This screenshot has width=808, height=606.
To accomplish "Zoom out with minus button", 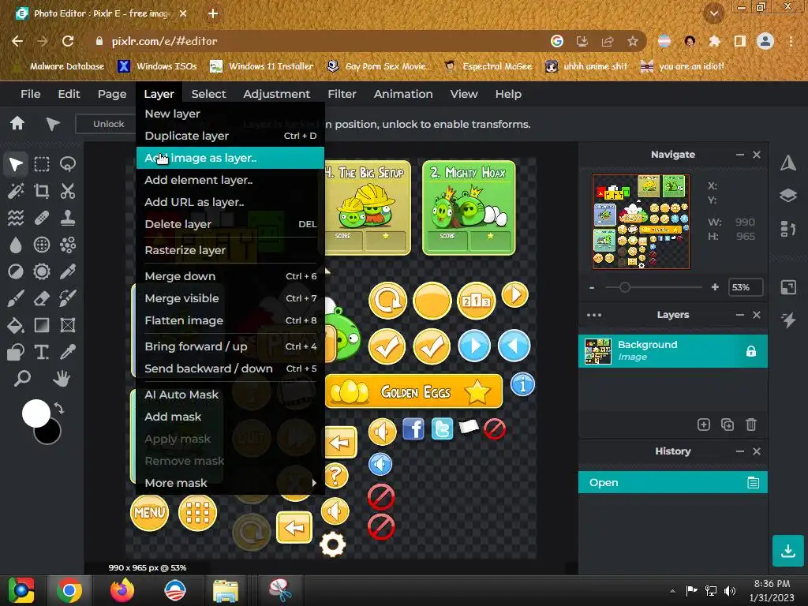I will click(x=592, y=287).
